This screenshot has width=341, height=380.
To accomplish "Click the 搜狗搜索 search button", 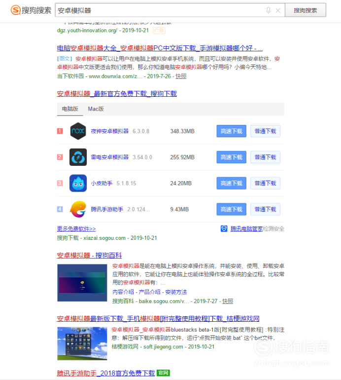I will point(306,10).
